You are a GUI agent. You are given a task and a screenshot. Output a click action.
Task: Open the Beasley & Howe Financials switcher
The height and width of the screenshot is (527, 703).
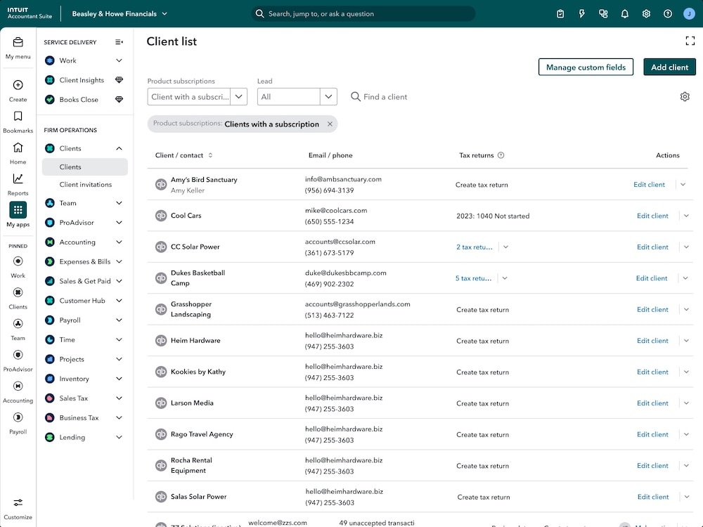click(120, 13)
